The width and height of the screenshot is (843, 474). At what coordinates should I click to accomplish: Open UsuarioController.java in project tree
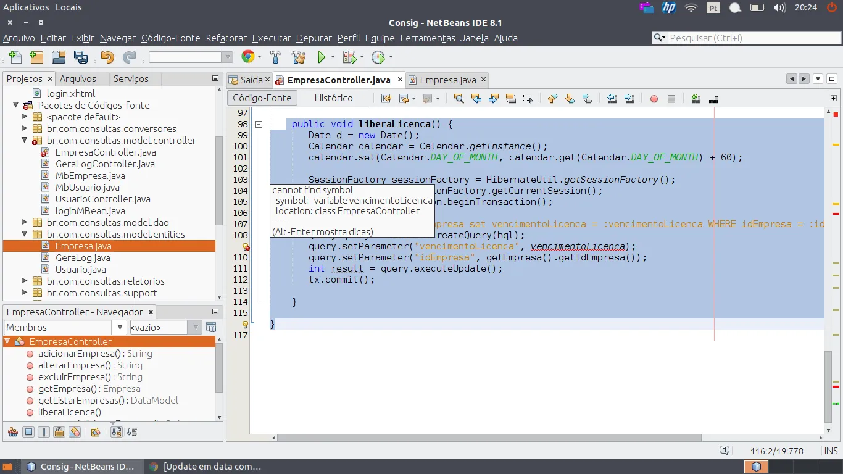102,199
